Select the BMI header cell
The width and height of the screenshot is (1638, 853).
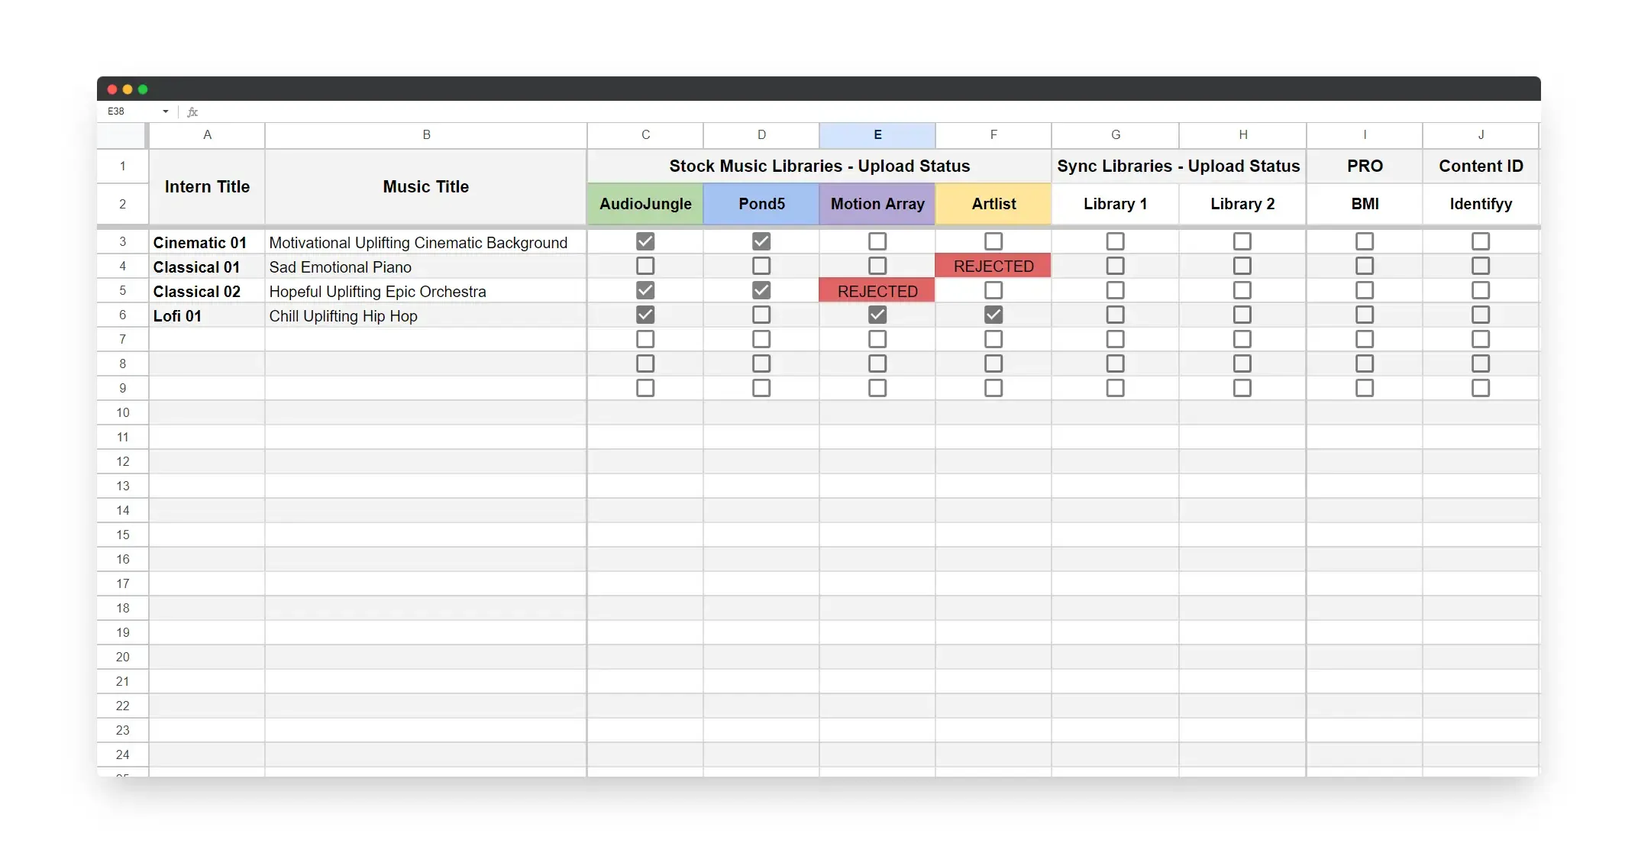coord(1365,204)
